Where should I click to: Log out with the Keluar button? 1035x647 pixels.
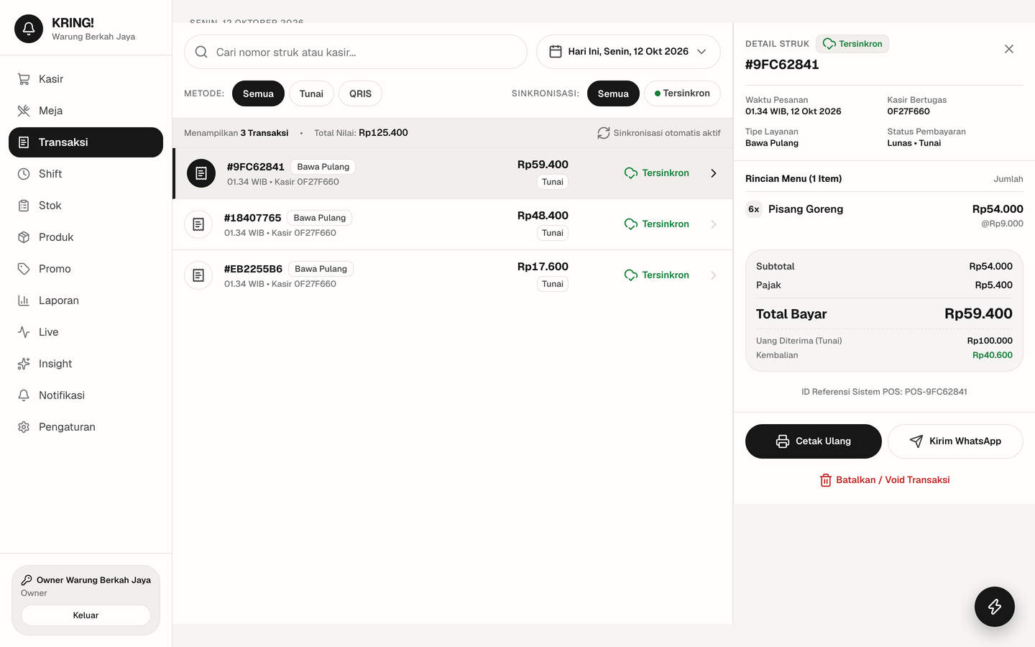(x=86, y=615)
